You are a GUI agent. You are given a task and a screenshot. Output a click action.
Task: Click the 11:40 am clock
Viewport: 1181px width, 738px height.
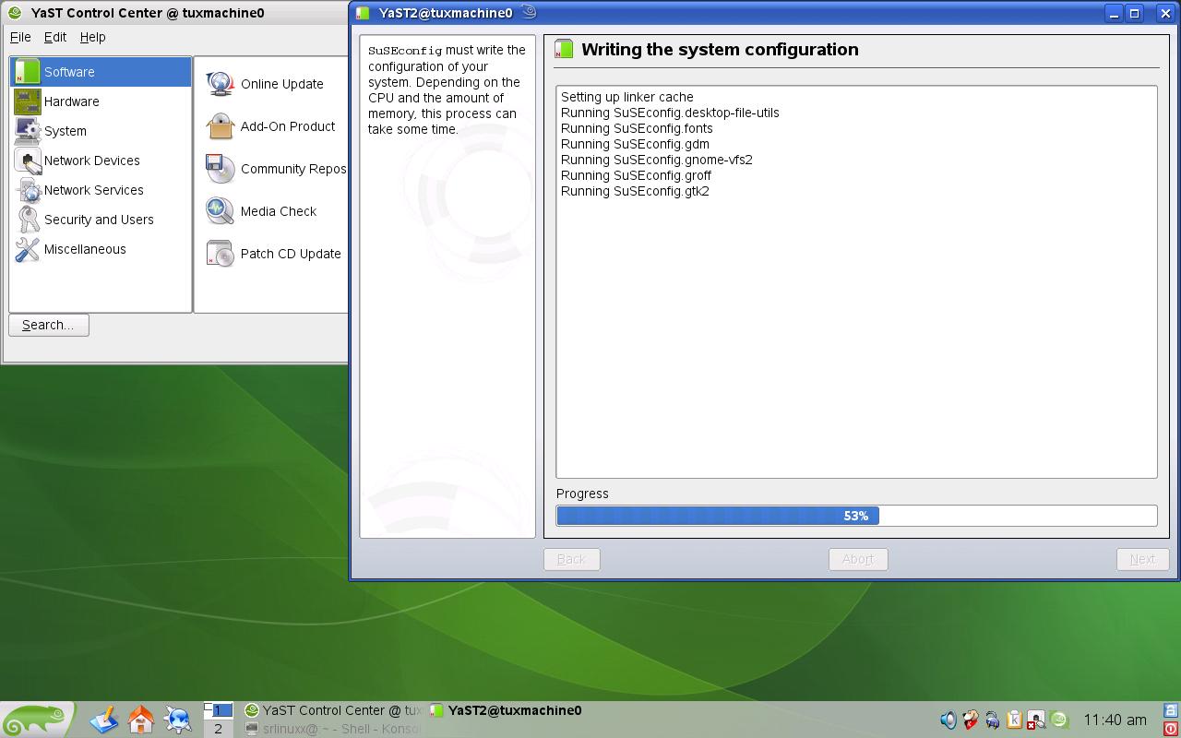point(1115,720)
